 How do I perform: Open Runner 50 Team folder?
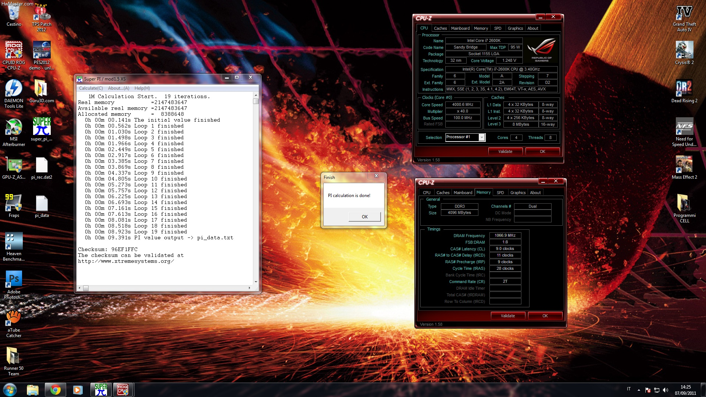tap(14, 361)
